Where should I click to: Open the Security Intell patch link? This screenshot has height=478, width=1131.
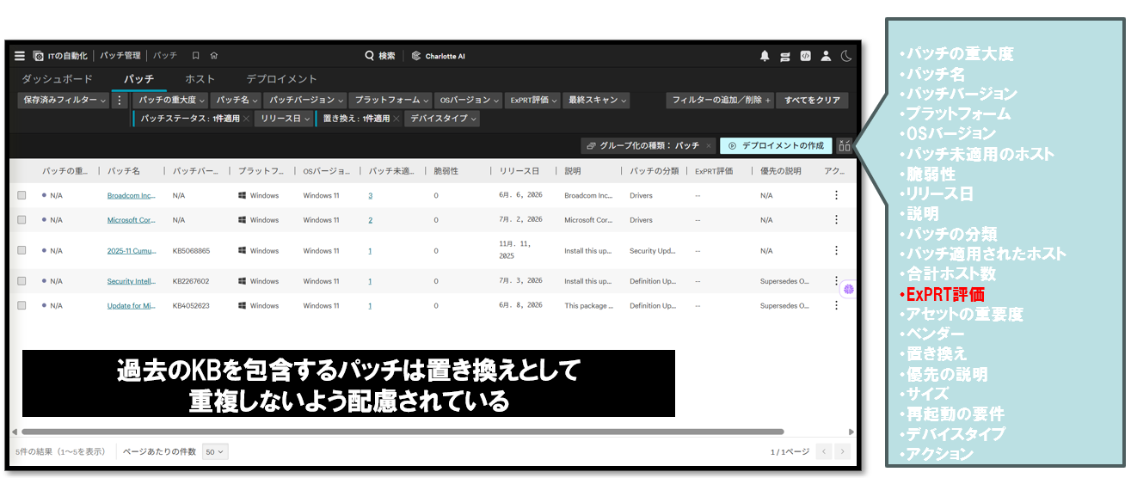tap(132, 281)
